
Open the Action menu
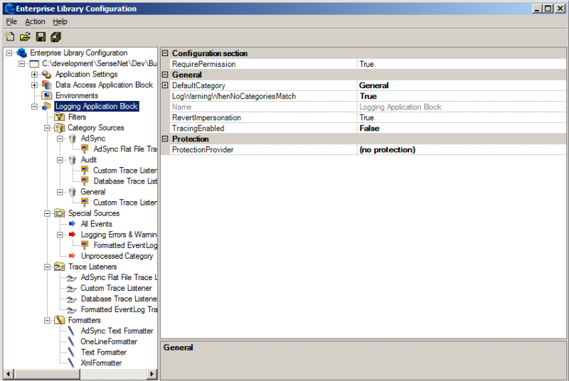click(35, 22)
